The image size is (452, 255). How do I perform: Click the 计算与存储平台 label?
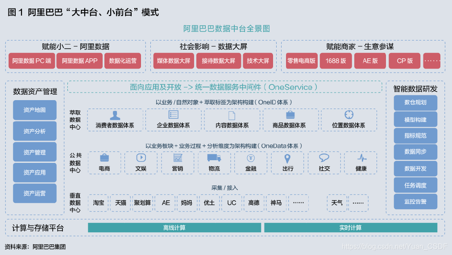coord(38,228)
